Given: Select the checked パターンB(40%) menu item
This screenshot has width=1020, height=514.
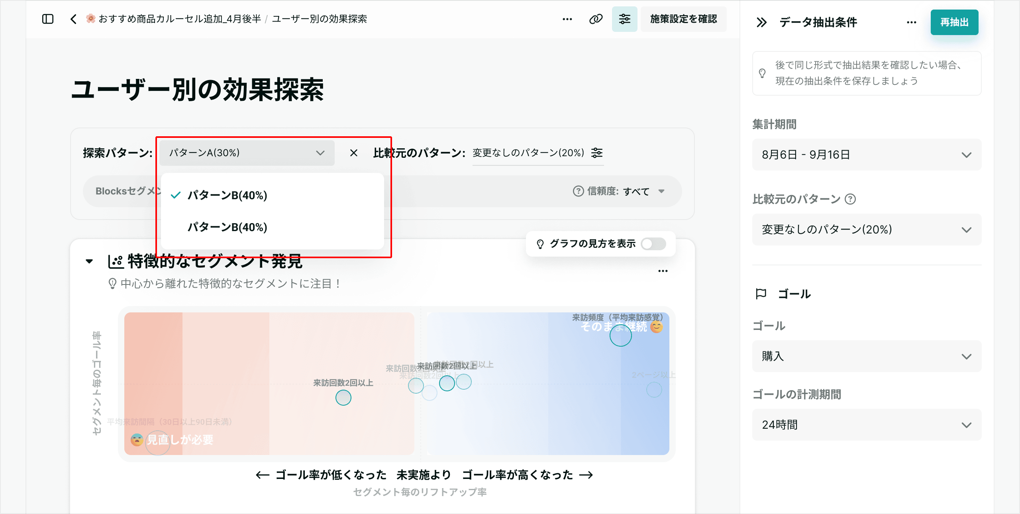Looking at the screenshot, I should (273, 195).
